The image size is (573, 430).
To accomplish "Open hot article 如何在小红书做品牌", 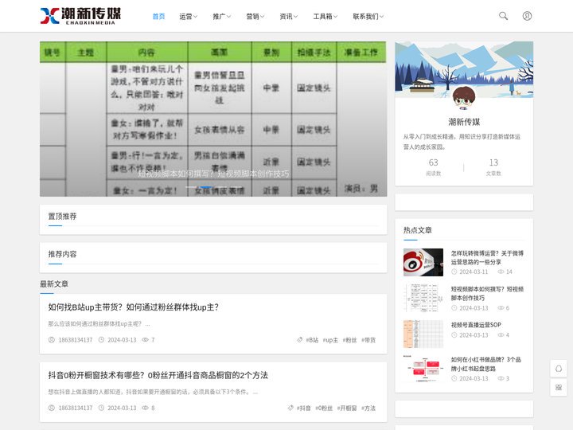I will click(x=485, y=364).
